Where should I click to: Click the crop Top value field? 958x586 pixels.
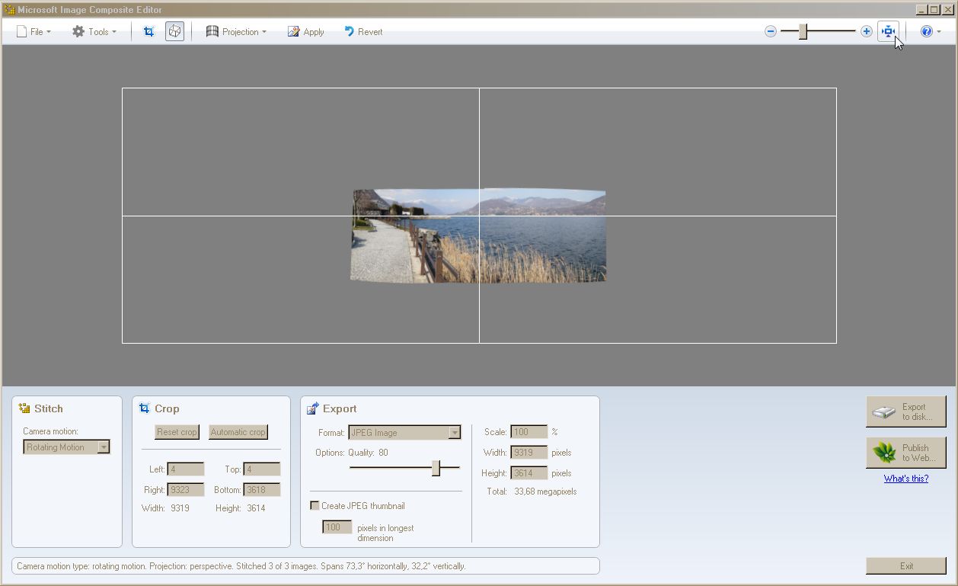click(x=262, y=469)
